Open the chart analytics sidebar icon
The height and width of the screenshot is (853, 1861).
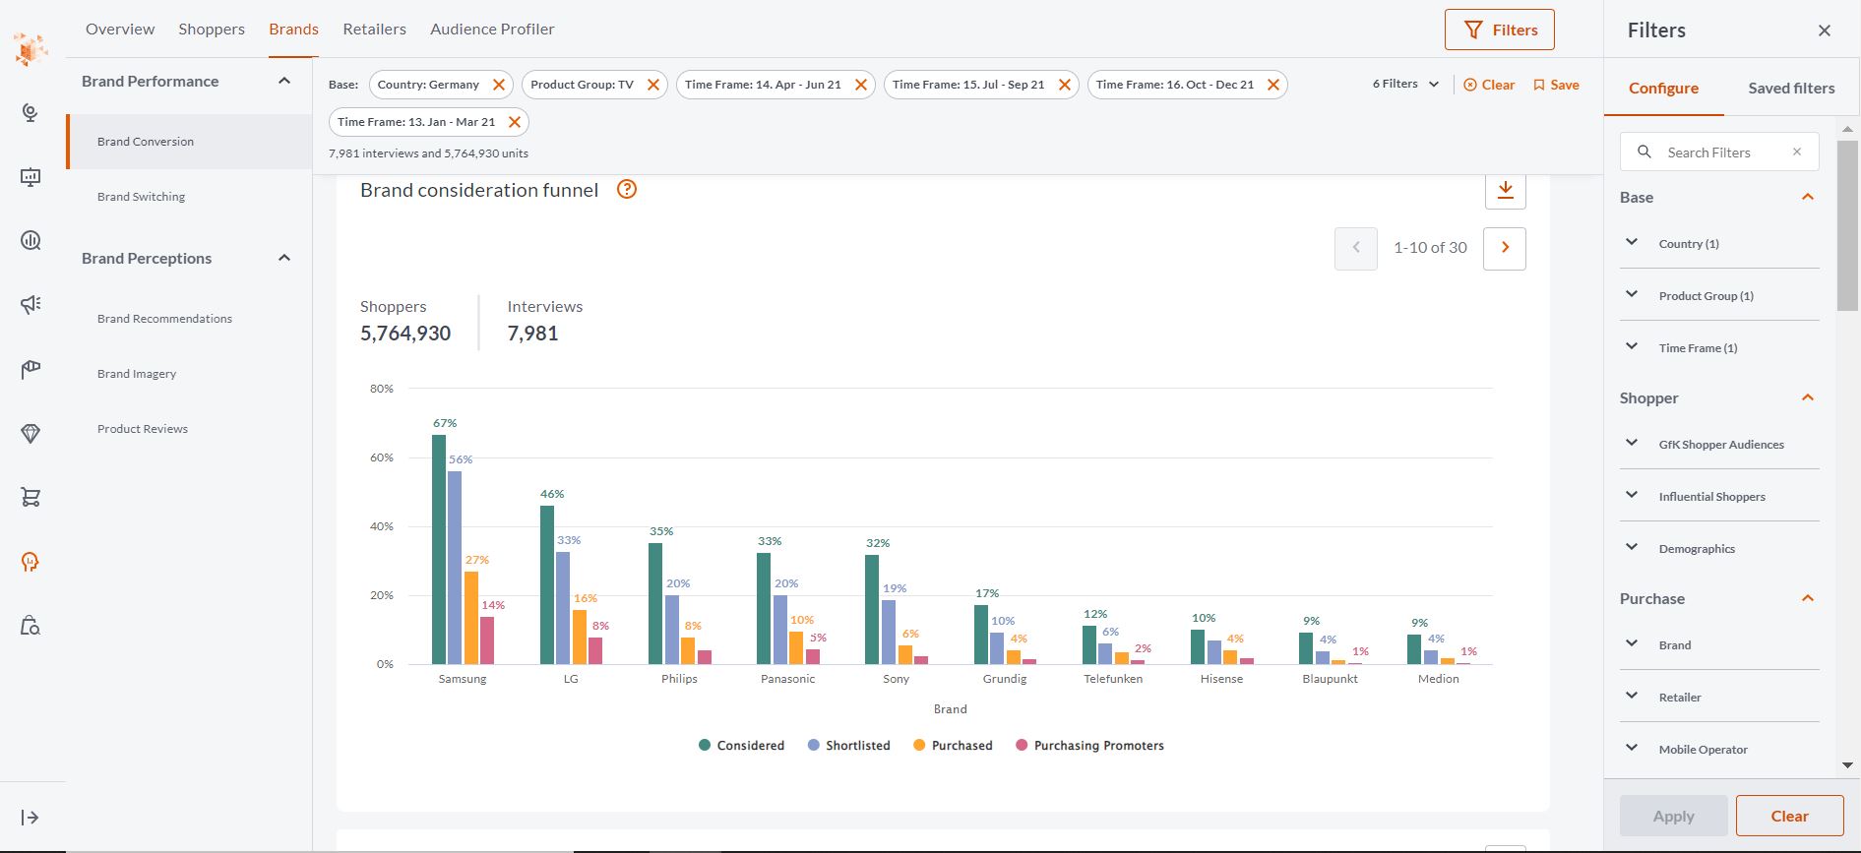[31, 240]
